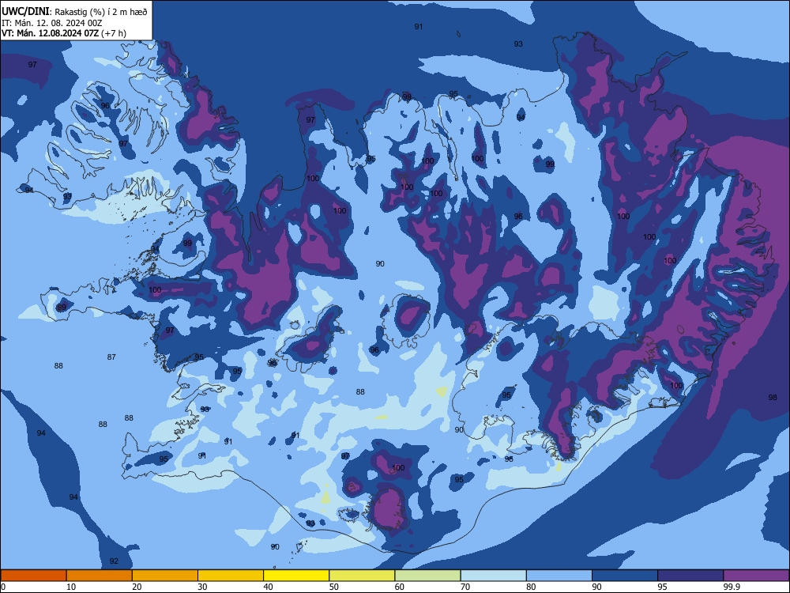Click the '92' humidity value on the map
This screenshot has height=593, width=790.
[x=114, y=561]
